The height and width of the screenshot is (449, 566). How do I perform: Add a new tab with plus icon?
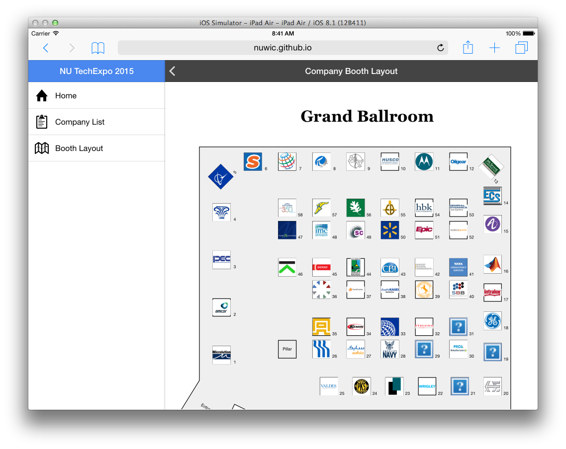tap(494, 48)
